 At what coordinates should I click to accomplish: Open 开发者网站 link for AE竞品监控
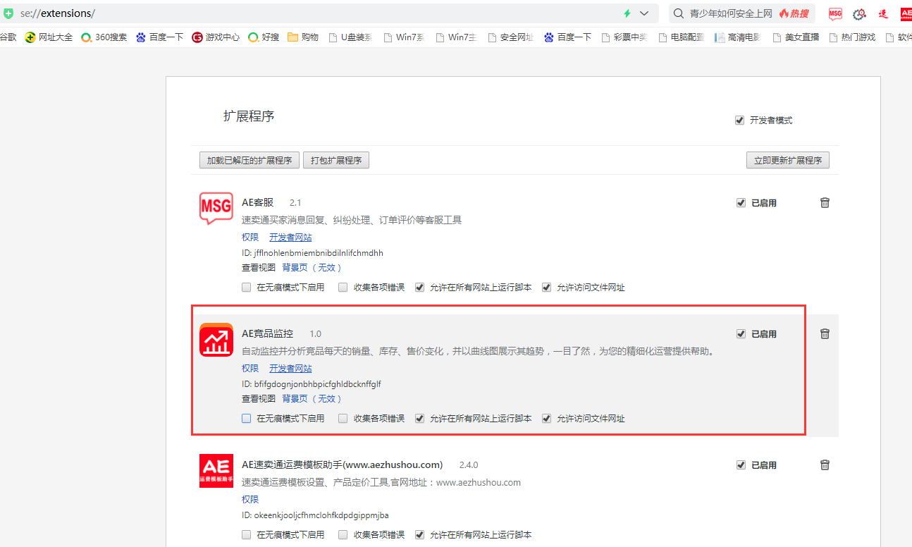pyautogui.click(x=290, y=369)
